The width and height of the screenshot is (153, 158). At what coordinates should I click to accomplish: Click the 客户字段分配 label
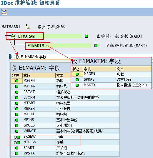click(x=51, y=27)
